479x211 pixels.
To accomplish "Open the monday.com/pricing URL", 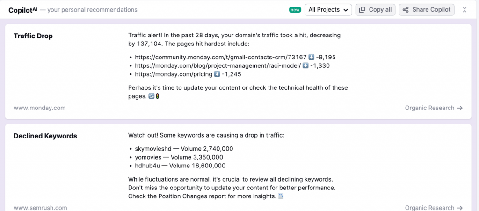I will (173, 74).
